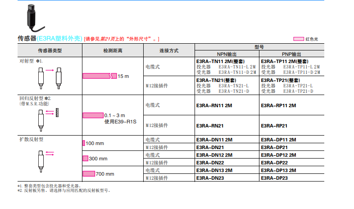Select model 'E3RA-DP13 2M'
Viewport: 354px width, 209px height.
(279, 170)
